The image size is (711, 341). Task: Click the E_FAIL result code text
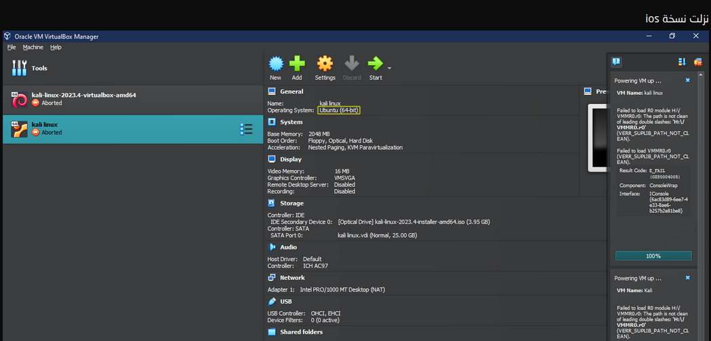[x=657, y=170]
